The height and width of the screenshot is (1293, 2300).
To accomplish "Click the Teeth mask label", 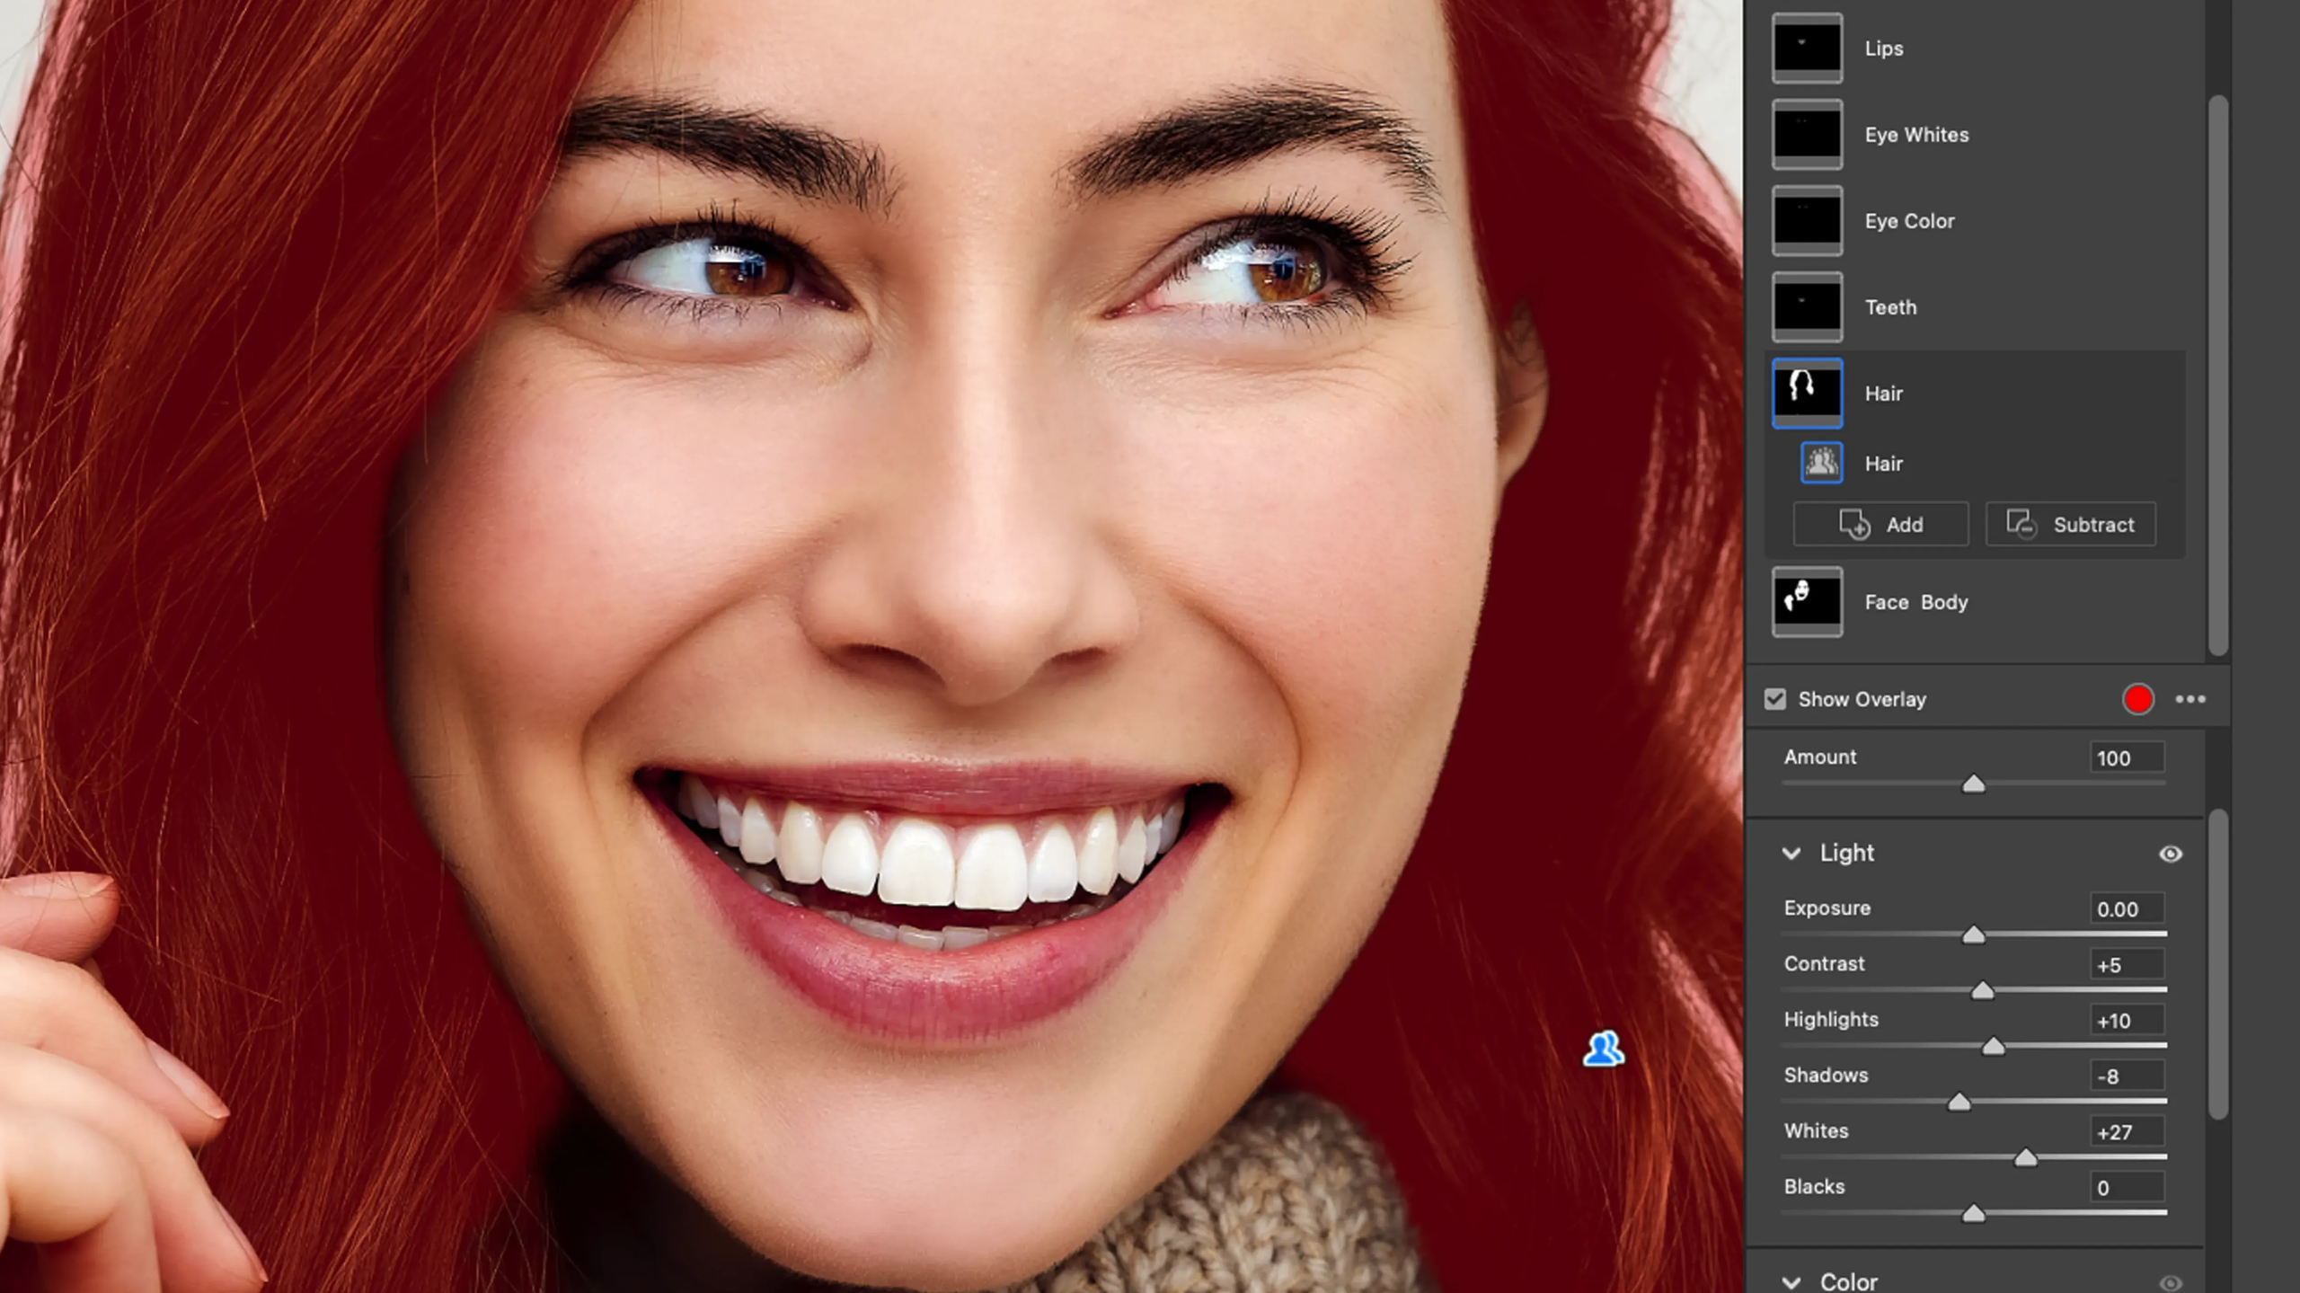I will tap(1890, 307).
